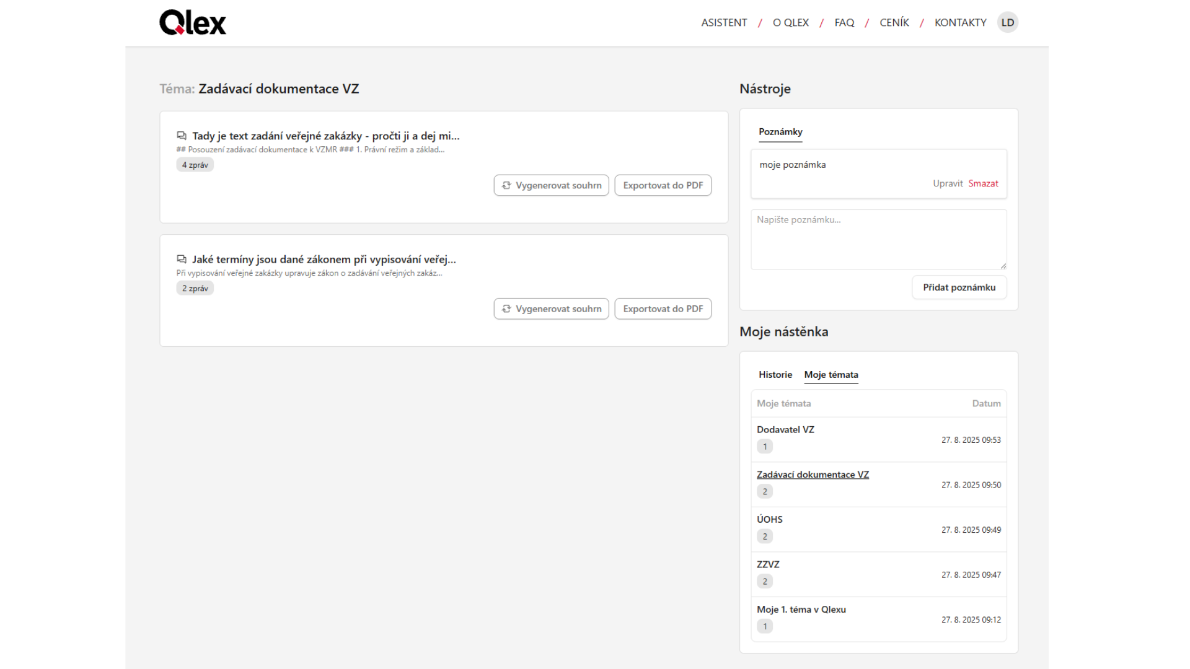Click date '27. 8. 2025 09:53'
The height and width of the screenshot is (669, 1190).
tap(971, 440)
